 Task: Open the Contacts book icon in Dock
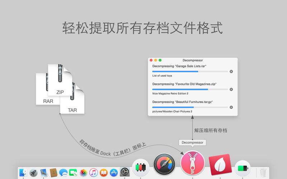tap(53, 173)
